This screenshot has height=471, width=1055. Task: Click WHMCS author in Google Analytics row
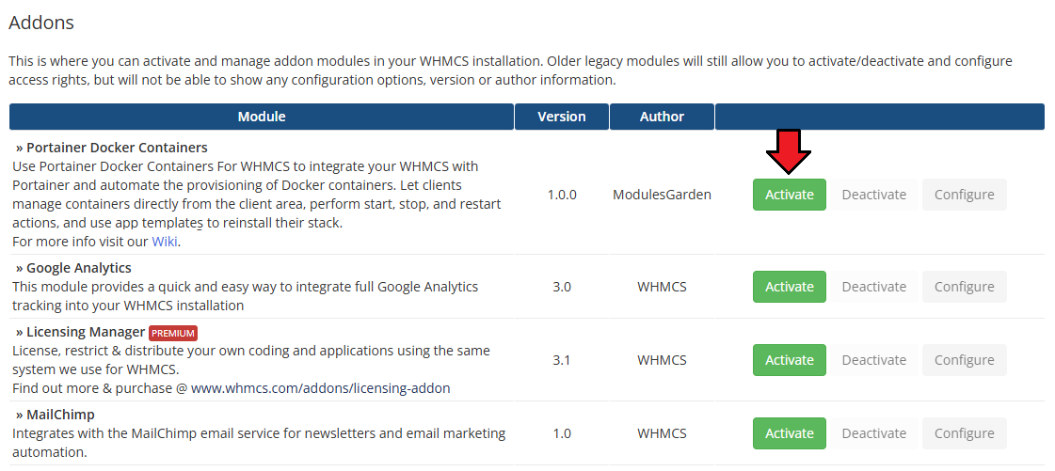pos(662,287)
